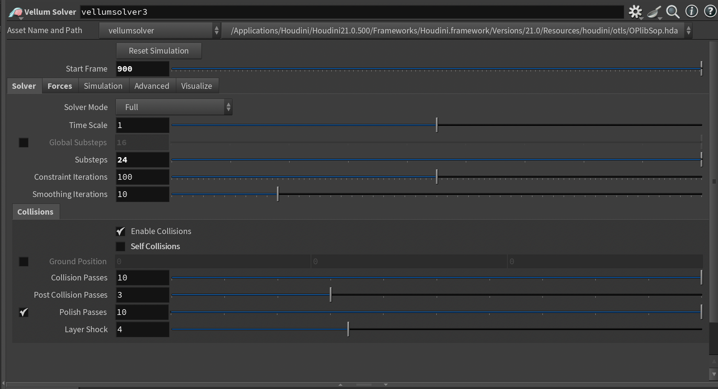This screenshot has height=389, width=718.
Task: Enable the Self Collisions checkbox
Action: pyautogui.click(x=121, y=247)
